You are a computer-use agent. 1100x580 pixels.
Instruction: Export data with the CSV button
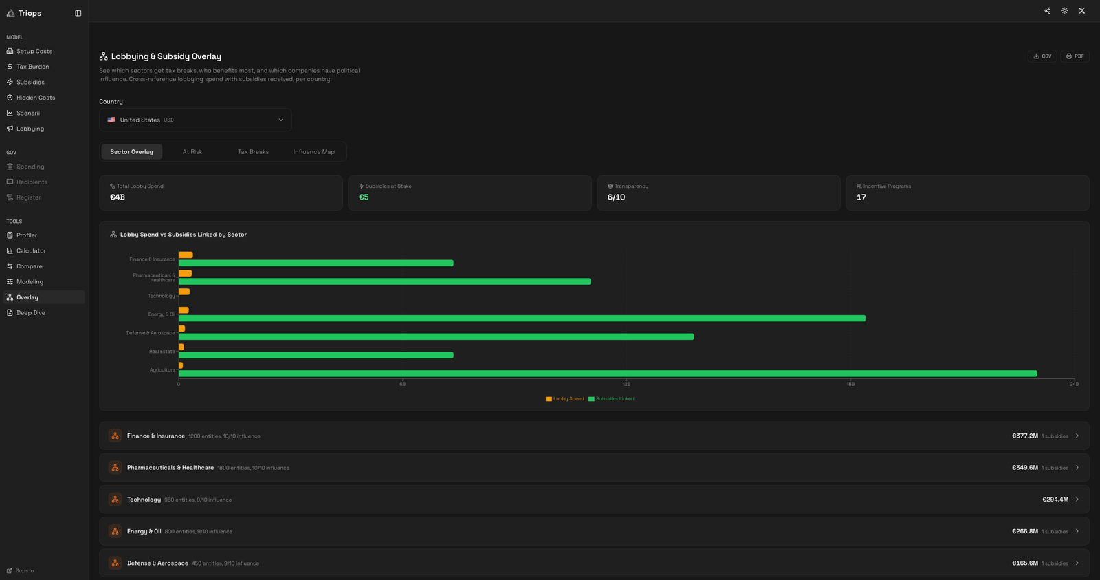point(1042,56)
